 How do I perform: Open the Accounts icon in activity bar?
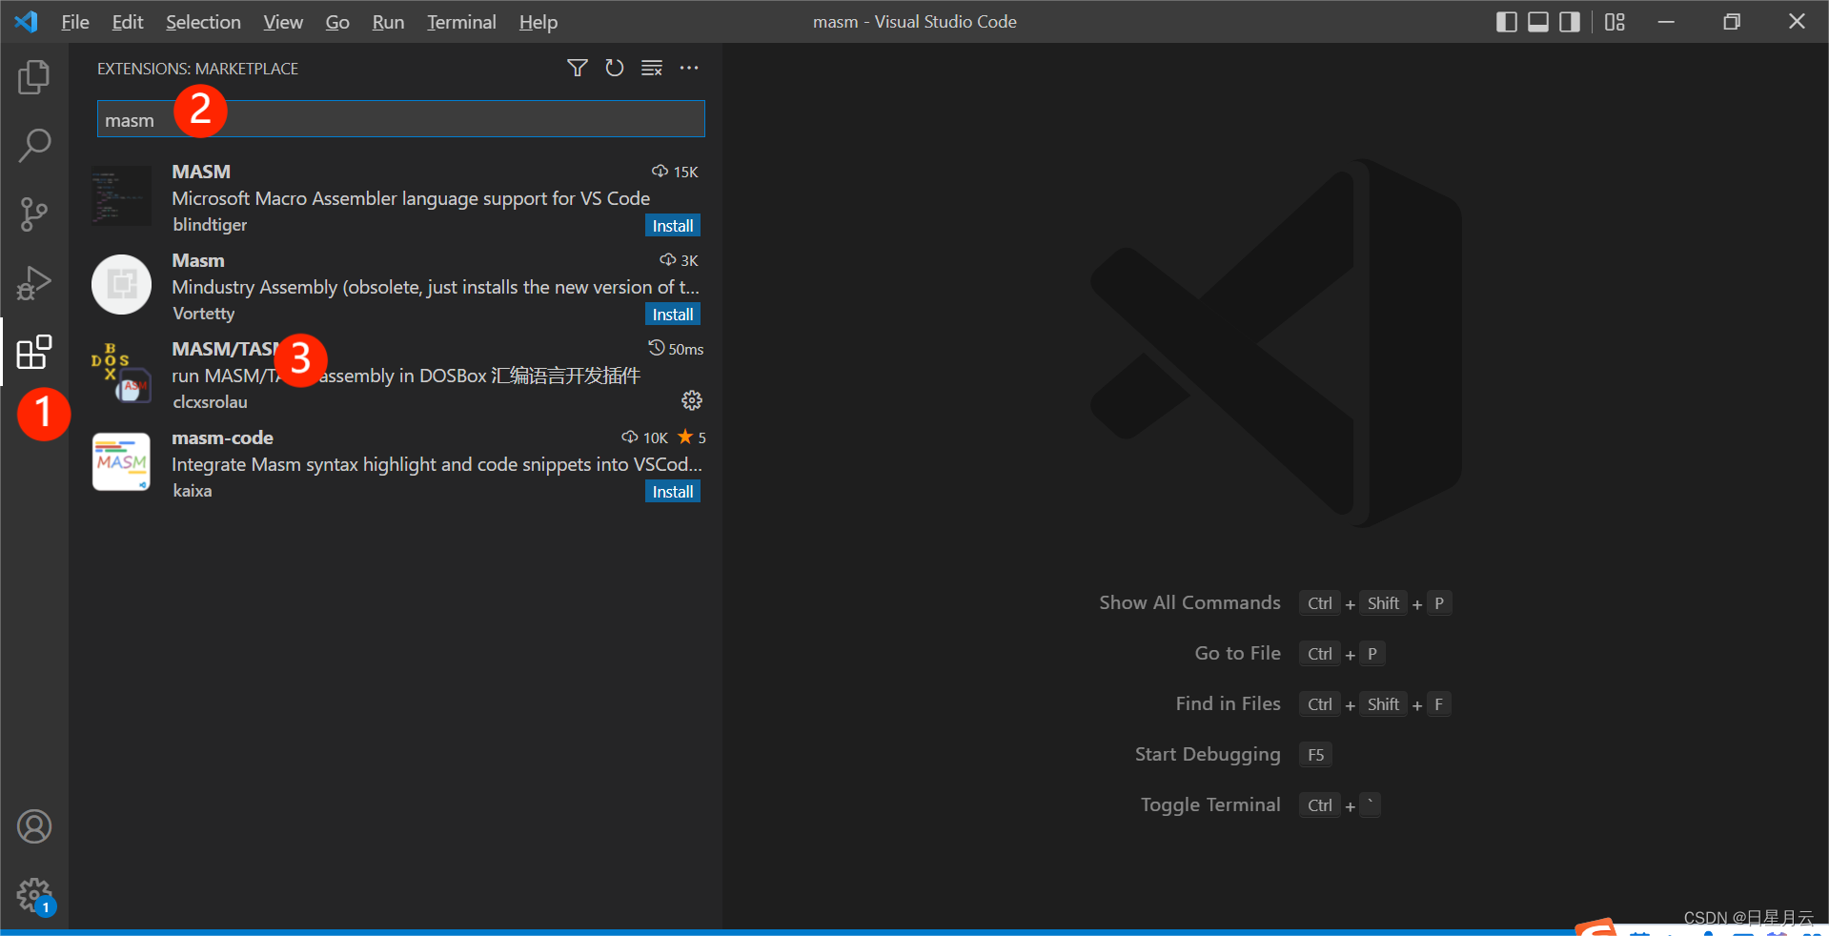pos(34,826)
